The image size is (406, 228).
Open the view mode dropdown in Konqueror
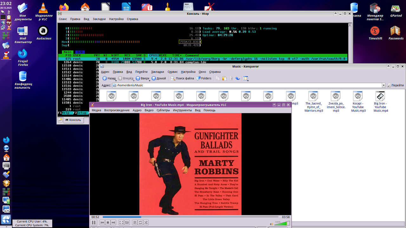click(x=246, y=79)
